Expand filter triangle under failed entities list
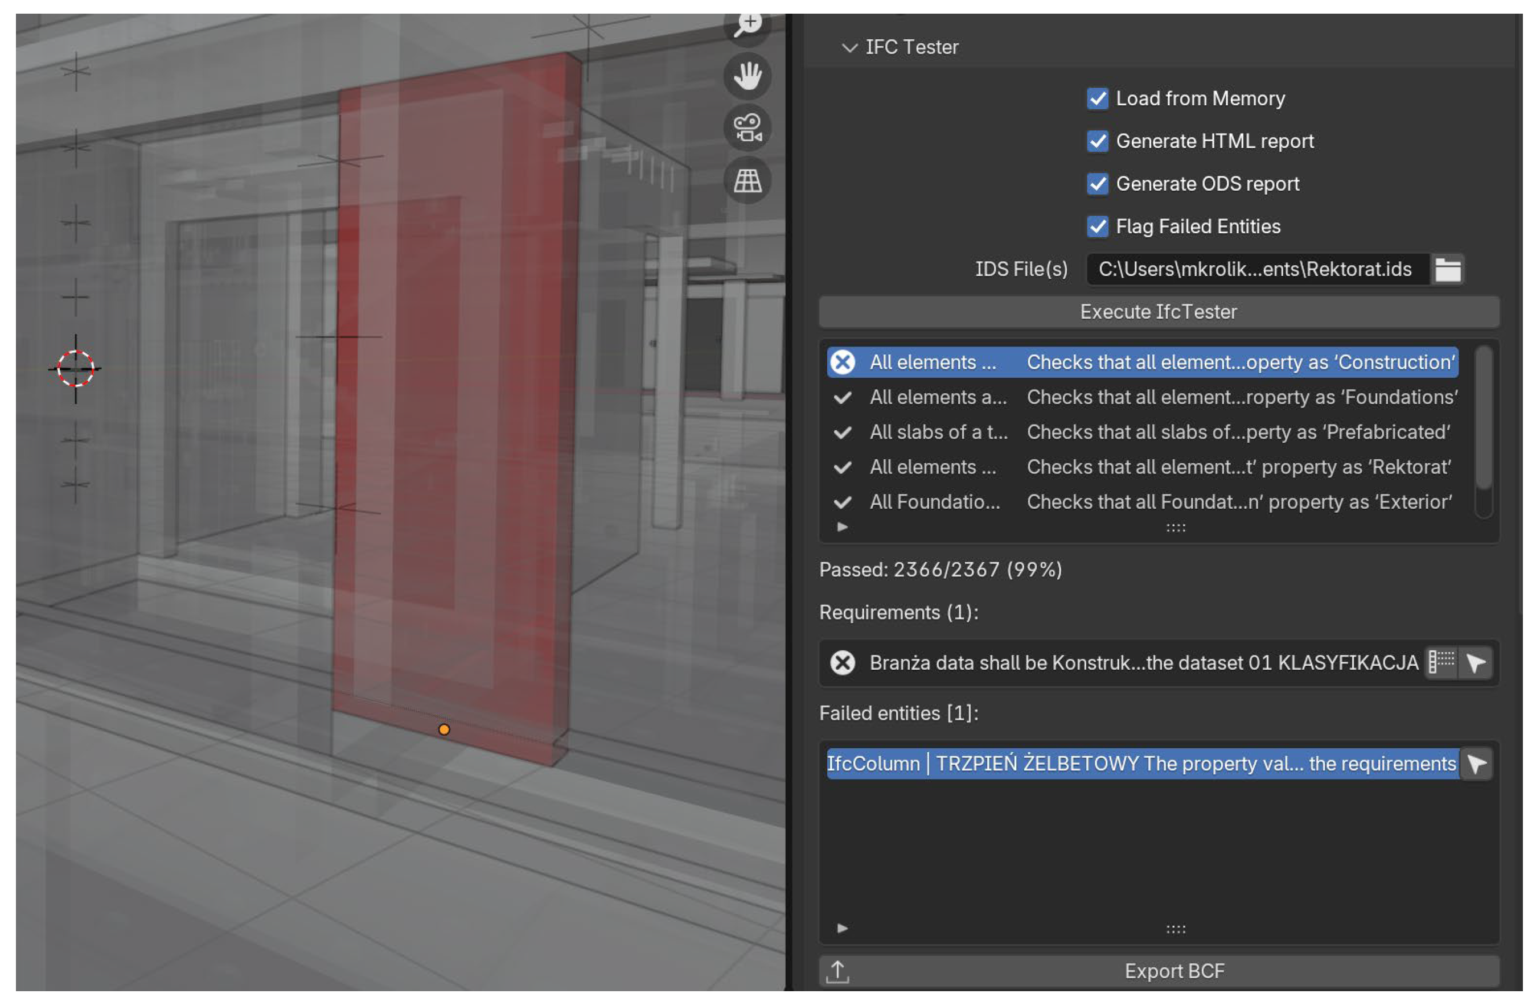 point(841,929)
